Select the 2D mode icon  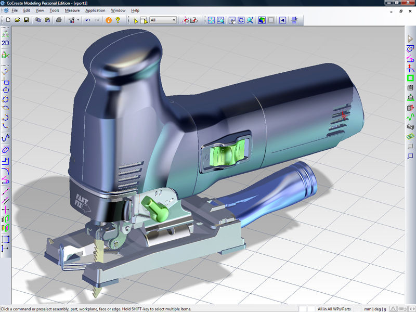pos(6,43)
